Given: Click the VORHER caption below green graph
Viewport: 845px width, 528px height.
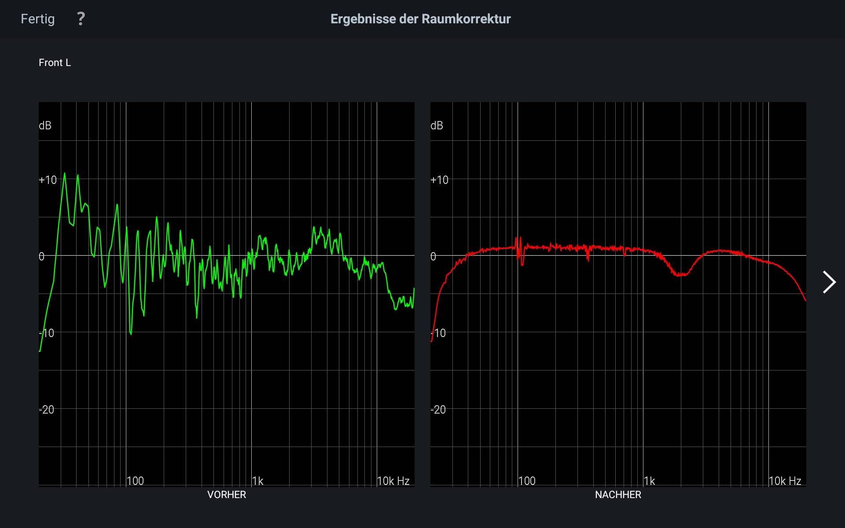Looking at the screenshot, I should click(226, 495).
